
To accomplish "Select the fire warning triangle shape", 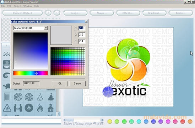I will pyautogui.click(x=7, y=108).
